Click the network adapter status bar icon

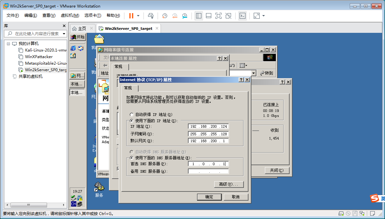tap(362, 214)
